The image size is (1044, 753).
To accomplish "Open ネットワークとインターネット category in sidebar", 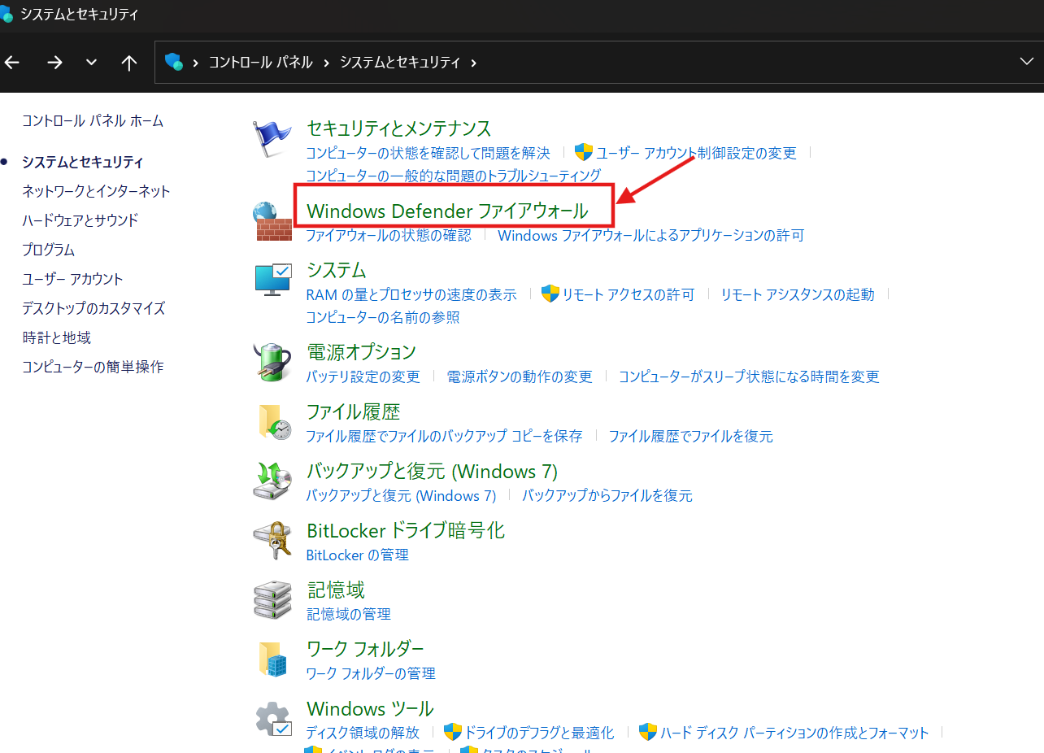I will tap(96, 191).
